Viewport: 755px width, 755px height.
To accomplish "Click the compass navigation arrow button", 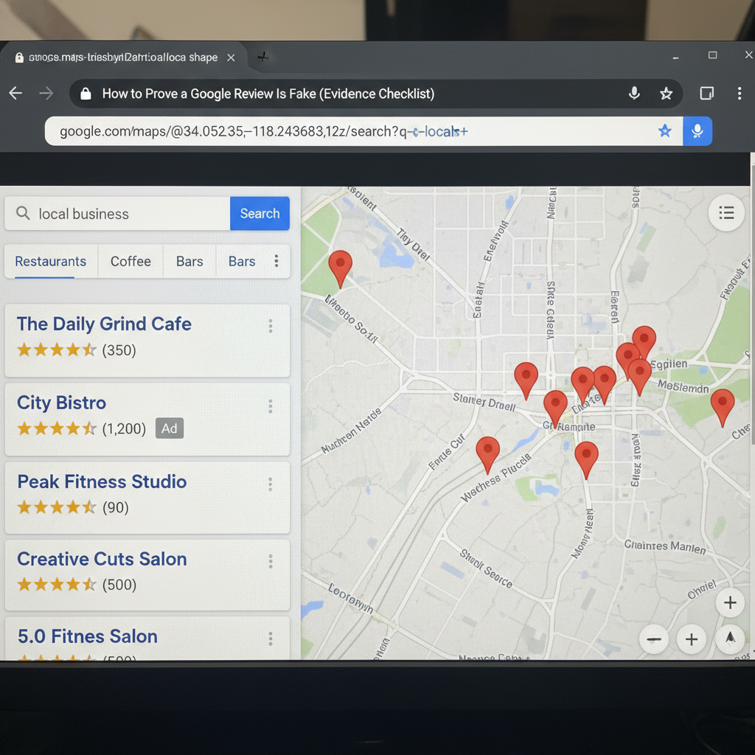I will tap(730, 639).
